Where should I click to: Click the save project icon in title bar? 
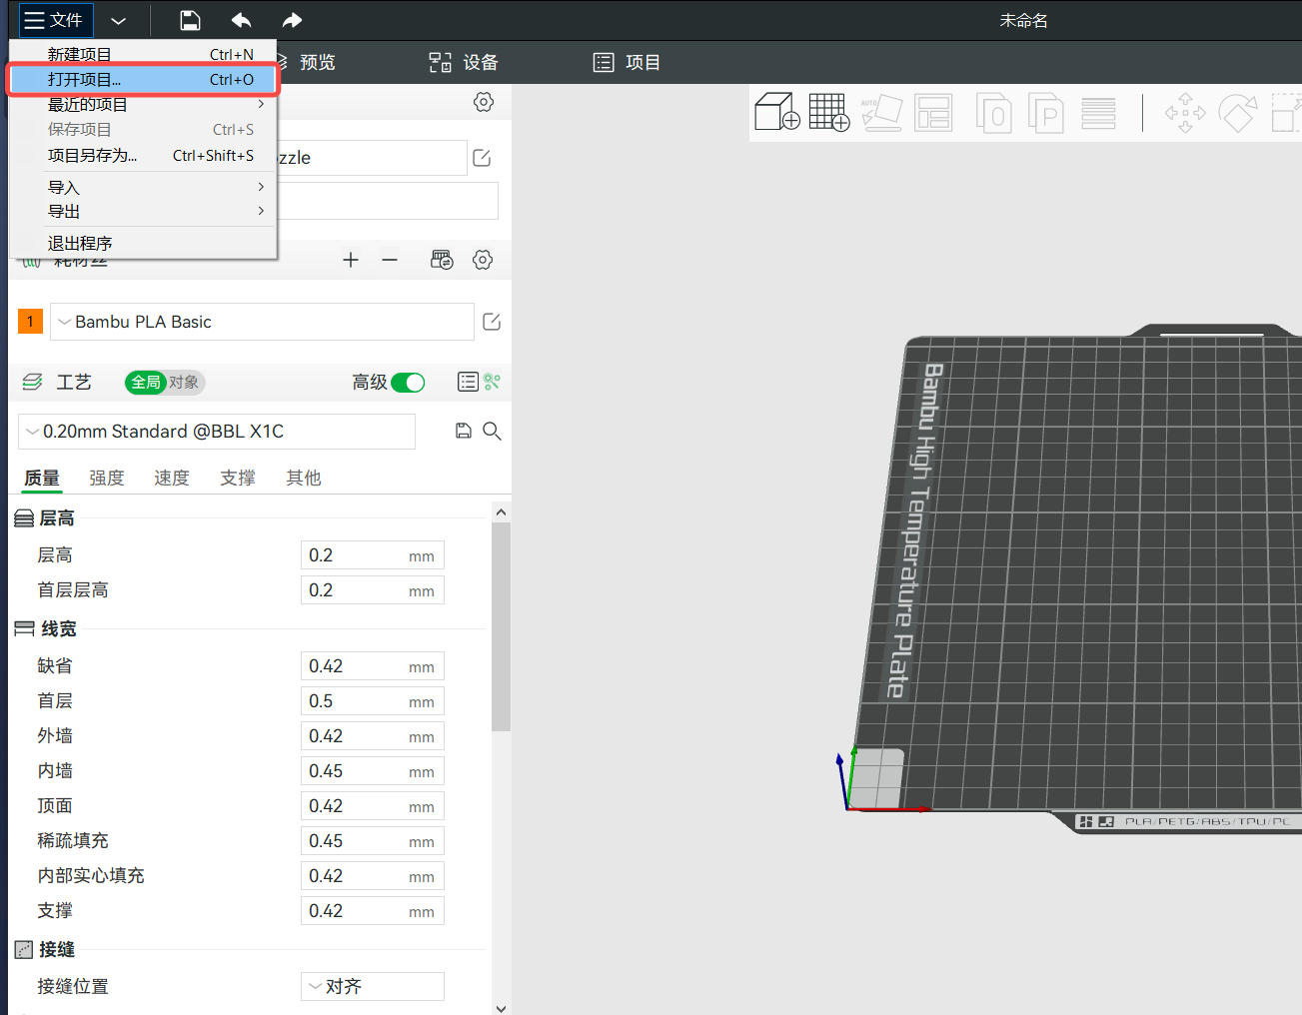pyautogui.click(x=190, y=20)
